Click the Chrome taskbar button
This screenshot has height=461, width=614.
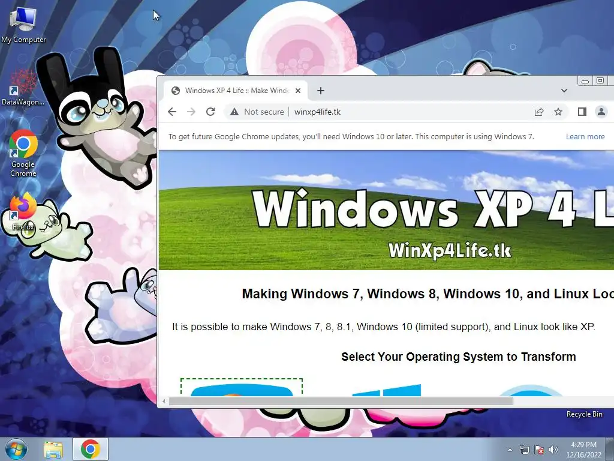[91, 449]
